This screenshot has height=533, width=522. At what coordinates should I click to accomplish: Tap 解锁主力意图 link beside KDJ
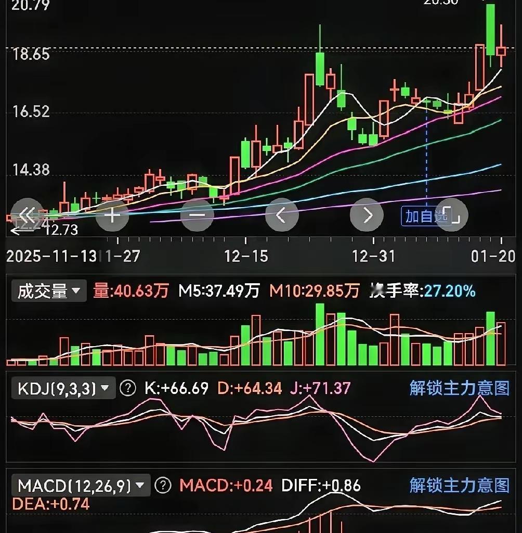459,388
